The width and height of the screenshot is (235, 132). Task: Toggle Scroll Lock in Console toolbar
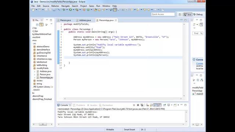point(151,105)
